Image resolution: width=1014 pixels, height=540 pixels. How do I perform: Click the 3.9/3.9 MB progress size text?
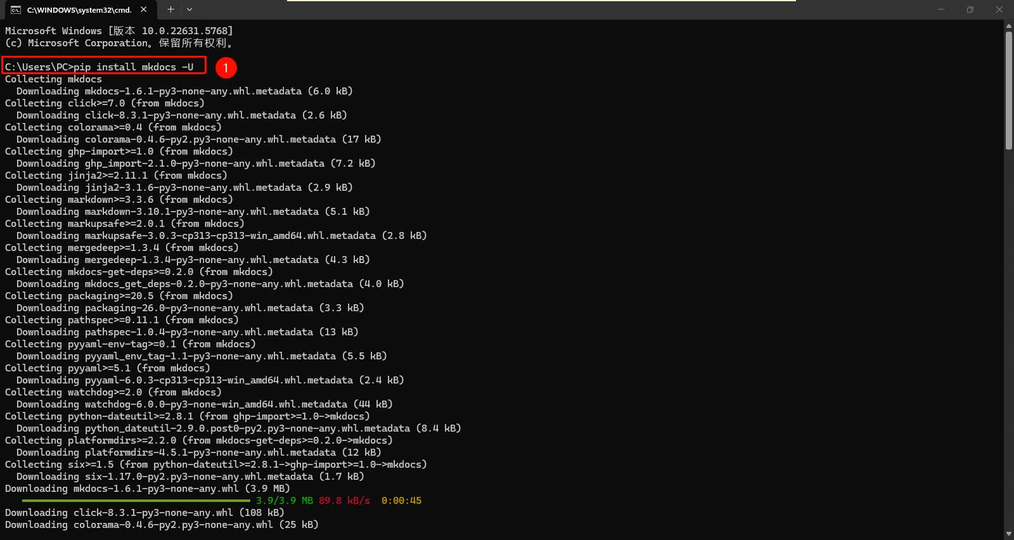coord(285,501)
